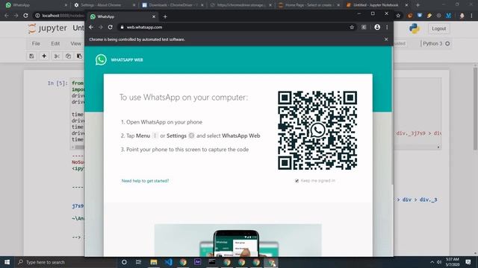Click the WhatsApp Web logo icon
This screenshot has width=478, height=268.
click(101, 60)
